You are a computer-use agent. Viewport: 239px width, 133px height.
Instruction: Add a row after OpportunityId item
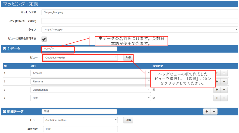click(x=217, y=90)
